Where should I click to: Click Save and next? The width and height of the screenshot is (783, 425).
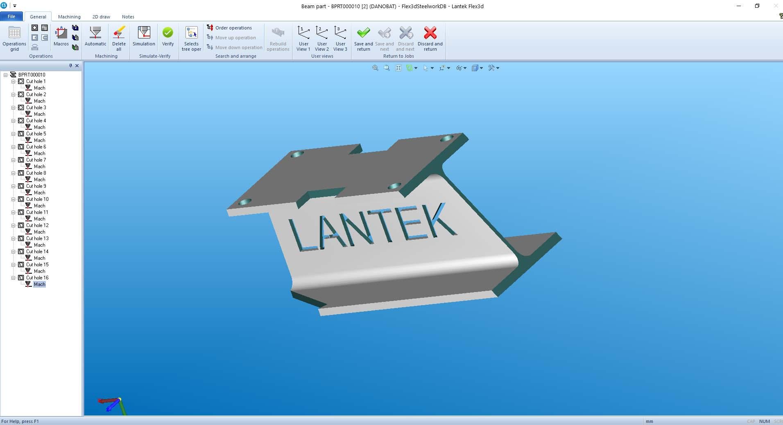tap(385, 39)
